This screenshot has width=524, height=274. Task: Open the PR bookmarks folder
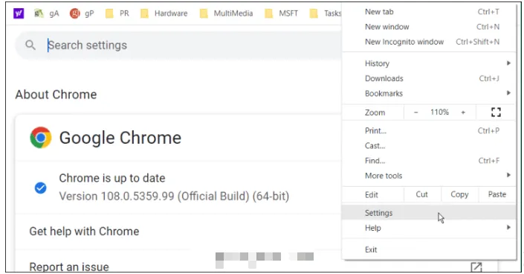(117, 13)
